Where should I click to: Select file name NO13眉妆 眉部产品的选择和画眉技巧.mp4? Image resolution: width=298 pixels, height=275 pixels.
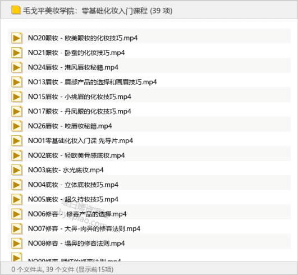[93, 82]
